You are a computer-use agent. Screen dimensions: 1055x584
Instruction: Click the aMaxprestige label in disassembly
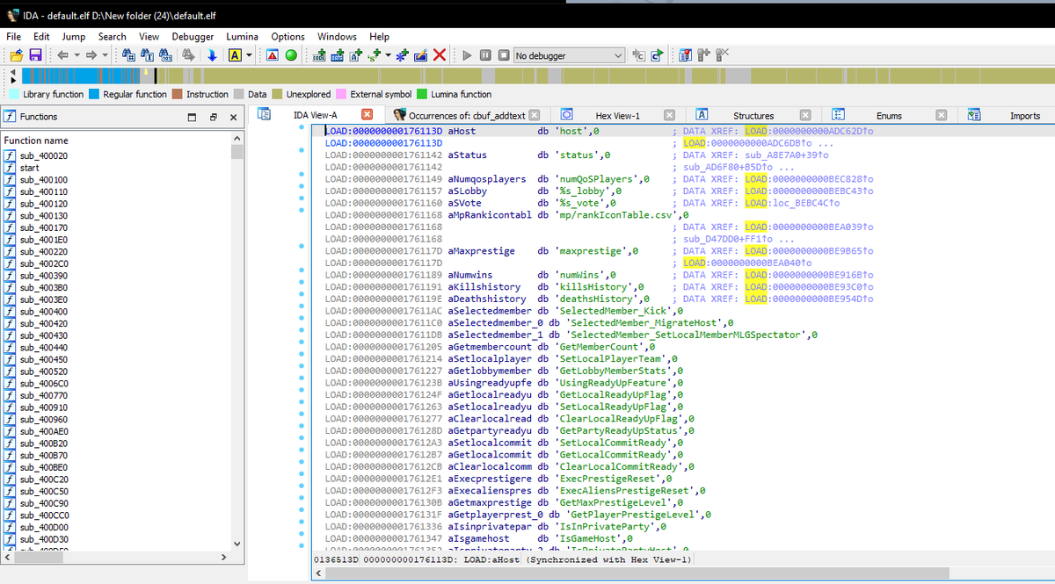[481, 251]
